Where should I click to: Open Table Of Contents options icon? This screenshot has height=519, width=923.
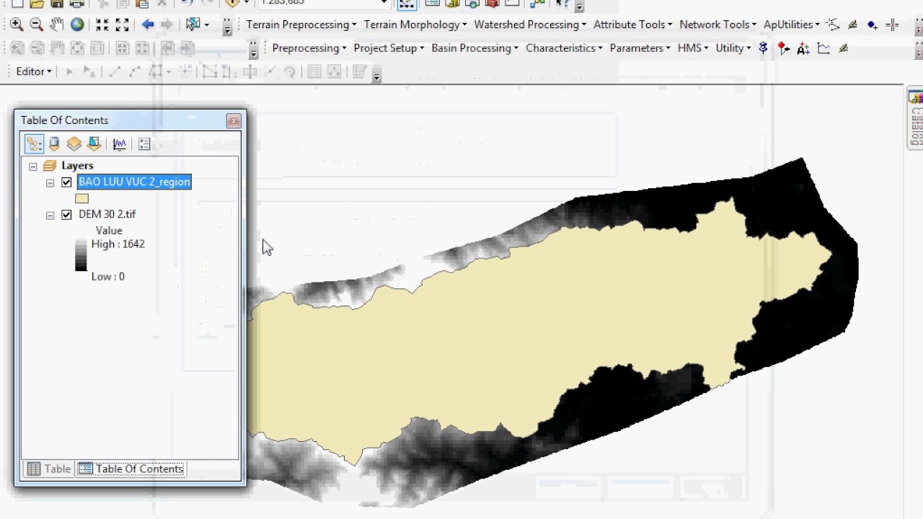pyautogui.click(x=144, y=144)
